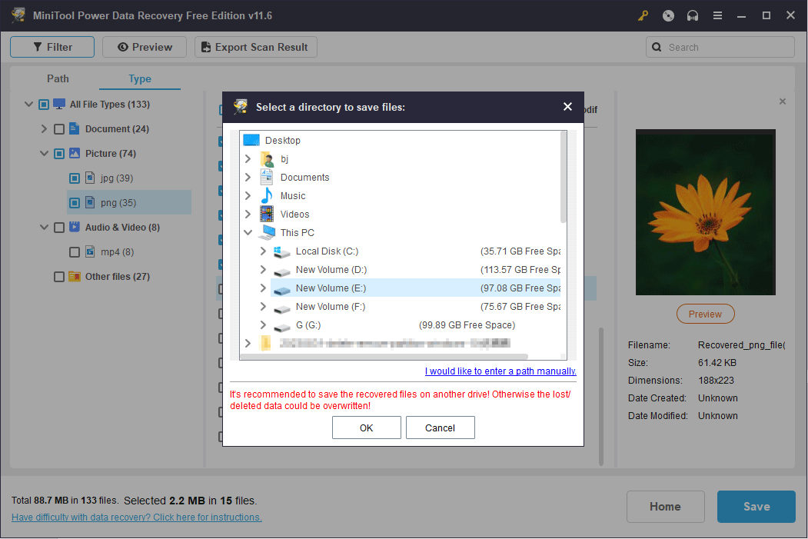Check the mp4 (8) checkbox
Screen dimensions: 808x539
click(x=75, y=252)
